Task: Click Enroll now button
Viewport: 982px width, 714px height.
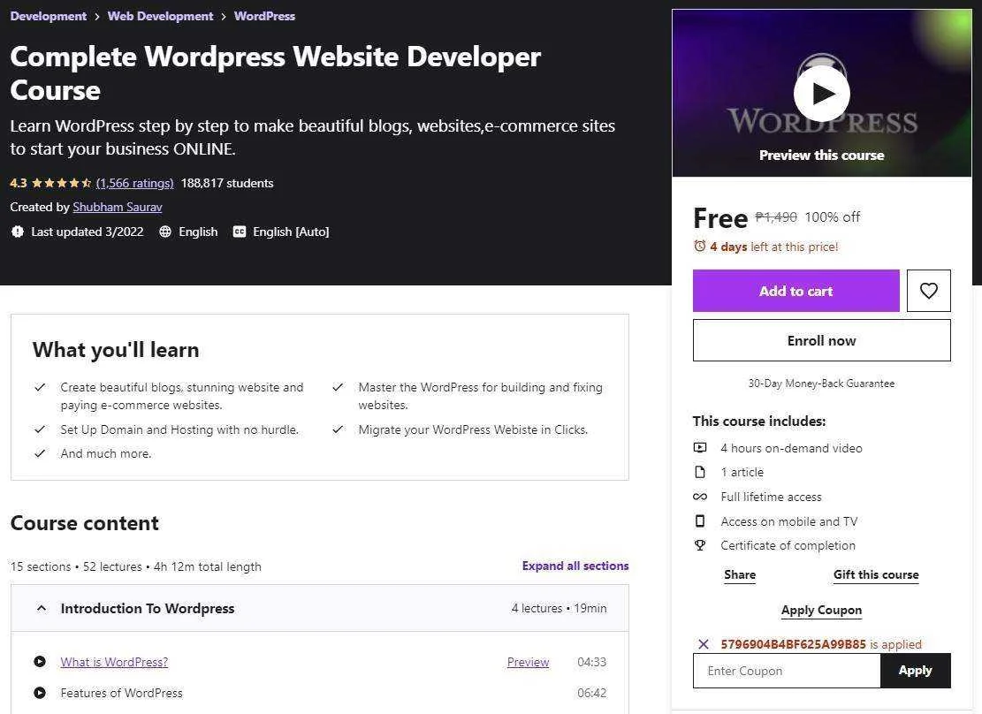Action: pyautogui.click(x=822, y=340)
